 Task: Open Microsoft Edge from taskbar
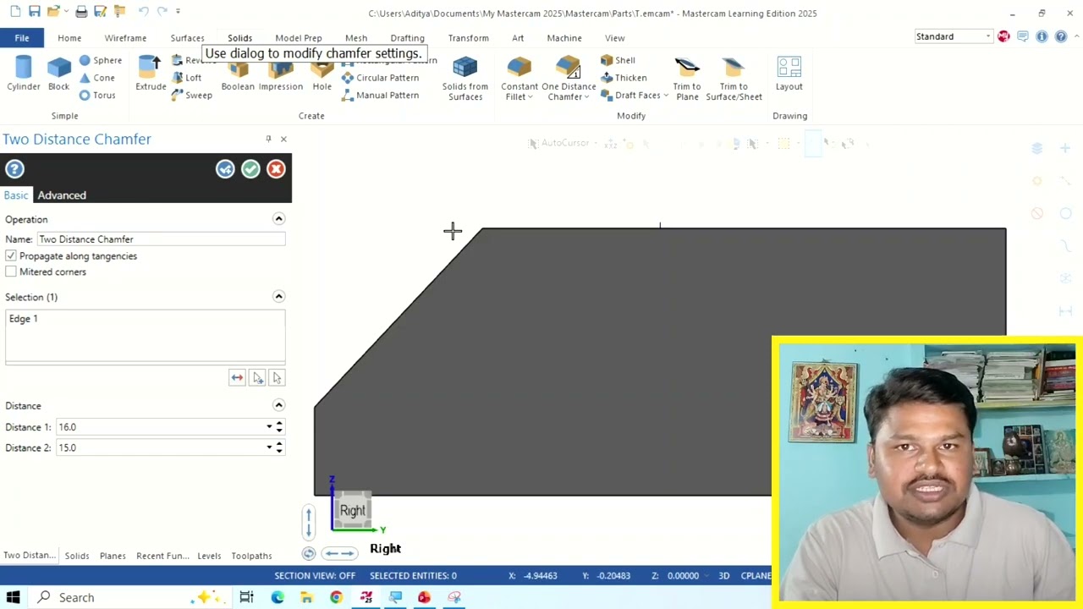(x=278, y=597)
